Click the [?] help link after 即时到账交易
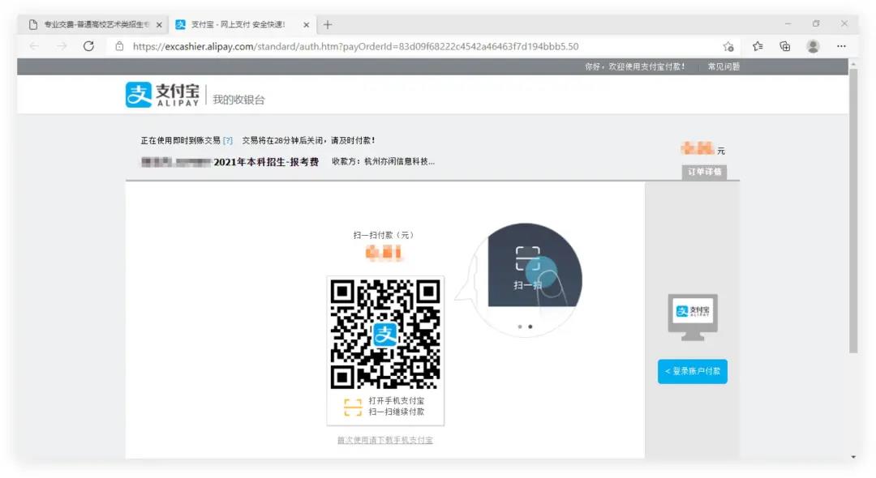This screenshot has height=478, width=876. click(227, 140)
